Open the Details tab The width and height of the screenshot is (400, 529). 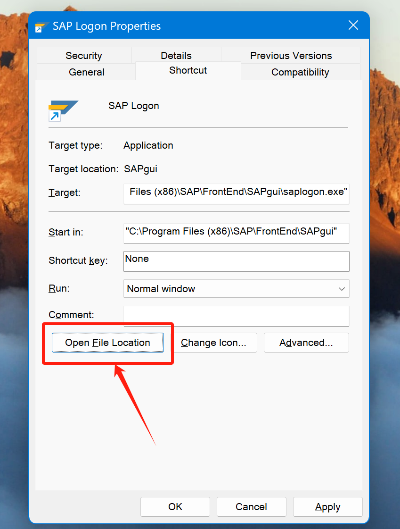tap(176, 55)
